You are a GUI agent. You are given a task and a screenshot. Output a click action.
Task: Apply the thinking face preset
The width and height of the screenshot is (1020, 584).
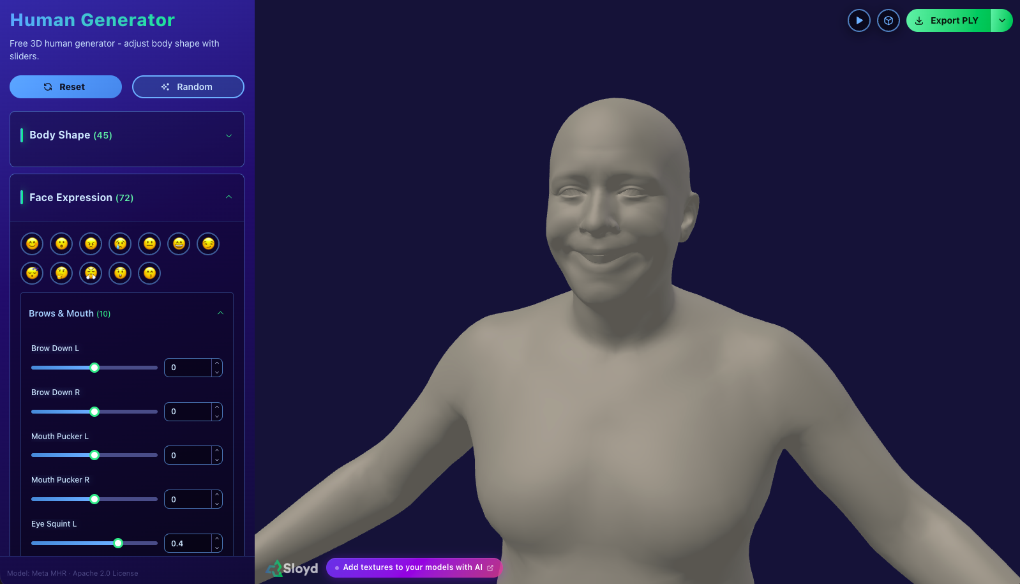coord(62,273)
